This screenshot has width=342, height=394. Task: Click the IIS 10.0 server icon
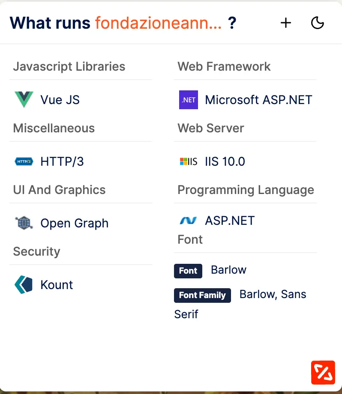[x=189, y=161]
